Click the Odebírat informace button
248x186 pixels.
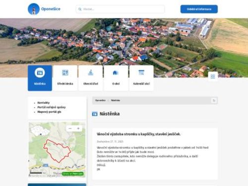coord(199,9)
